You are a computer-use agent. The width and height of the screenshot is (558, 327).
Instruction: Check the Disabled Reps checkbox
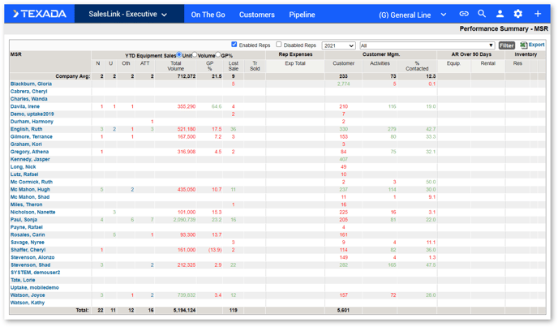[279, 45]
